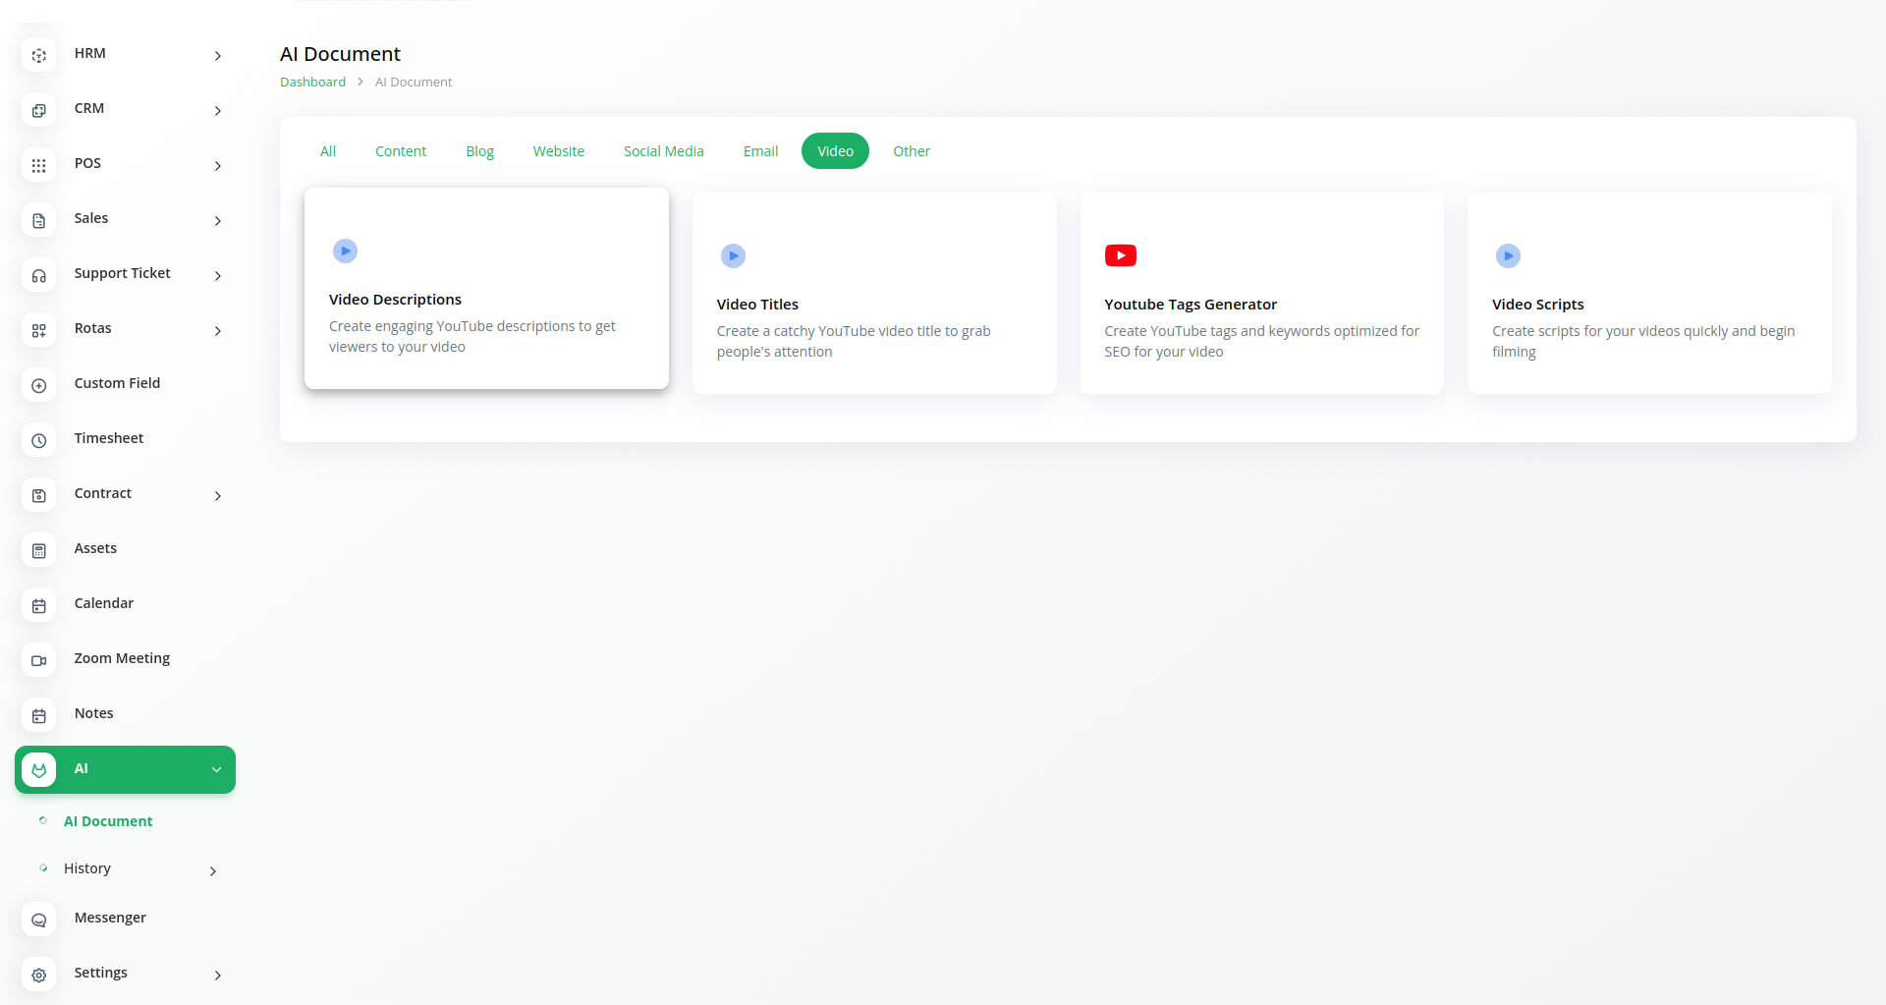Select the Blog category tab
The image size is (1886, 1005).
479,151
